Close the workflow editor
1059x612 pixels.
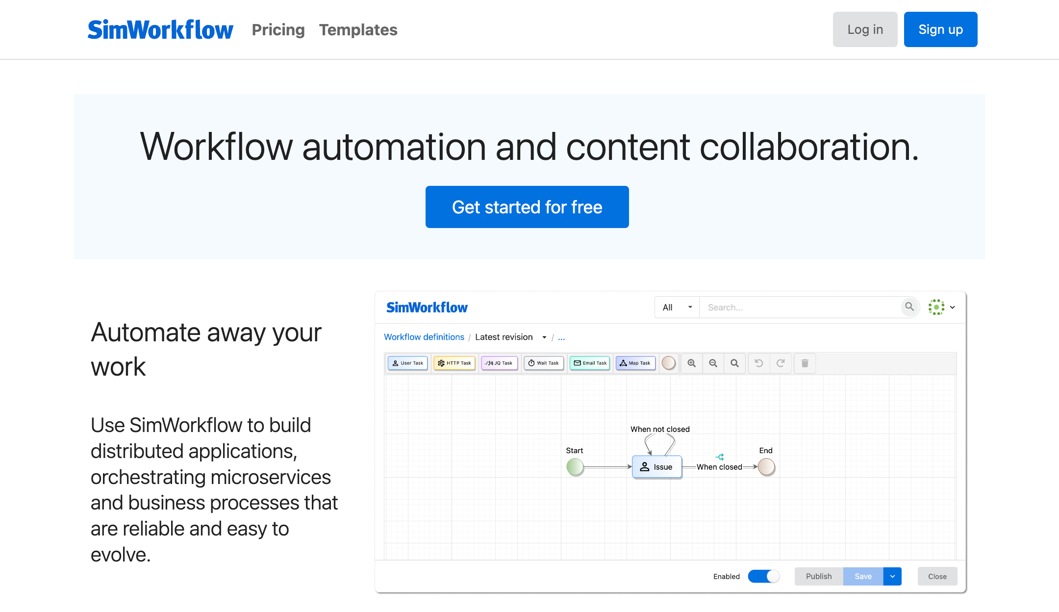tap(937, 576)
